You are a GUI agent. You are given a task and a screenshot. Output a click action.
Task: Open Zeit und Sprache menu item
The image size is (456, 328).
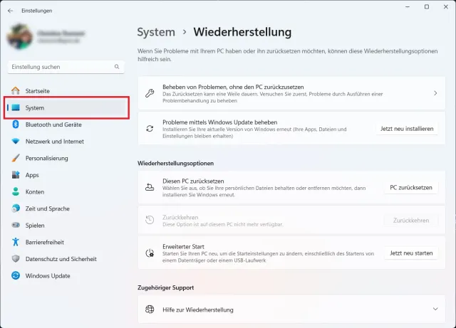pyautogui.click(x=47, y=208)
